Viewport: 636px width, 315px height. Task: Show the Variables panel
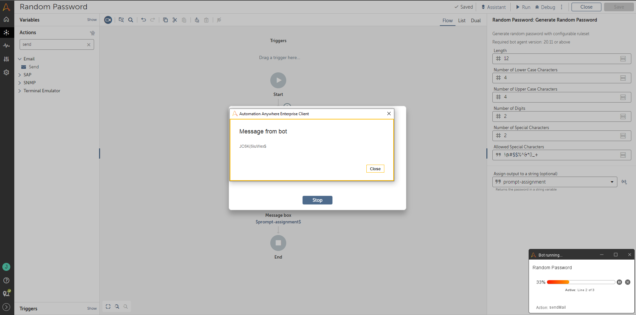pyautogui.click(x=92, y=20)
